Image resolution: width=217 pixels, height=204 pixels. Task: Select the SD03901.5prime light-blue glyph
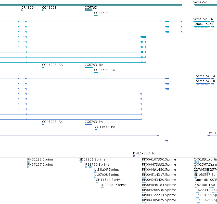(x=102, y=187)
